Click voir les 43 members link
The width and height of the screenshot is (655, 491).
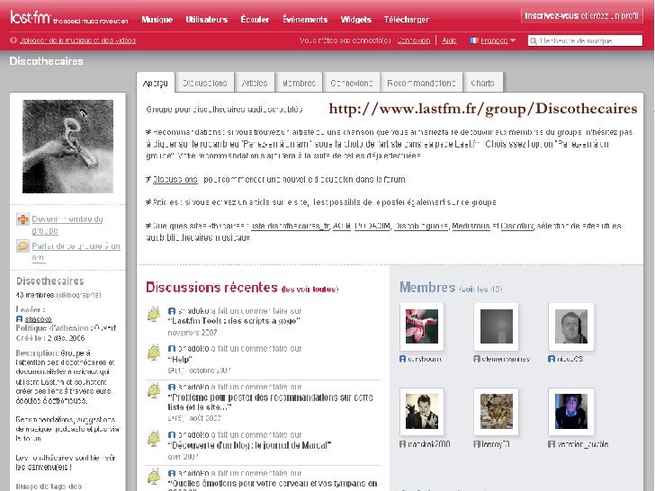[x=480, y=289]
